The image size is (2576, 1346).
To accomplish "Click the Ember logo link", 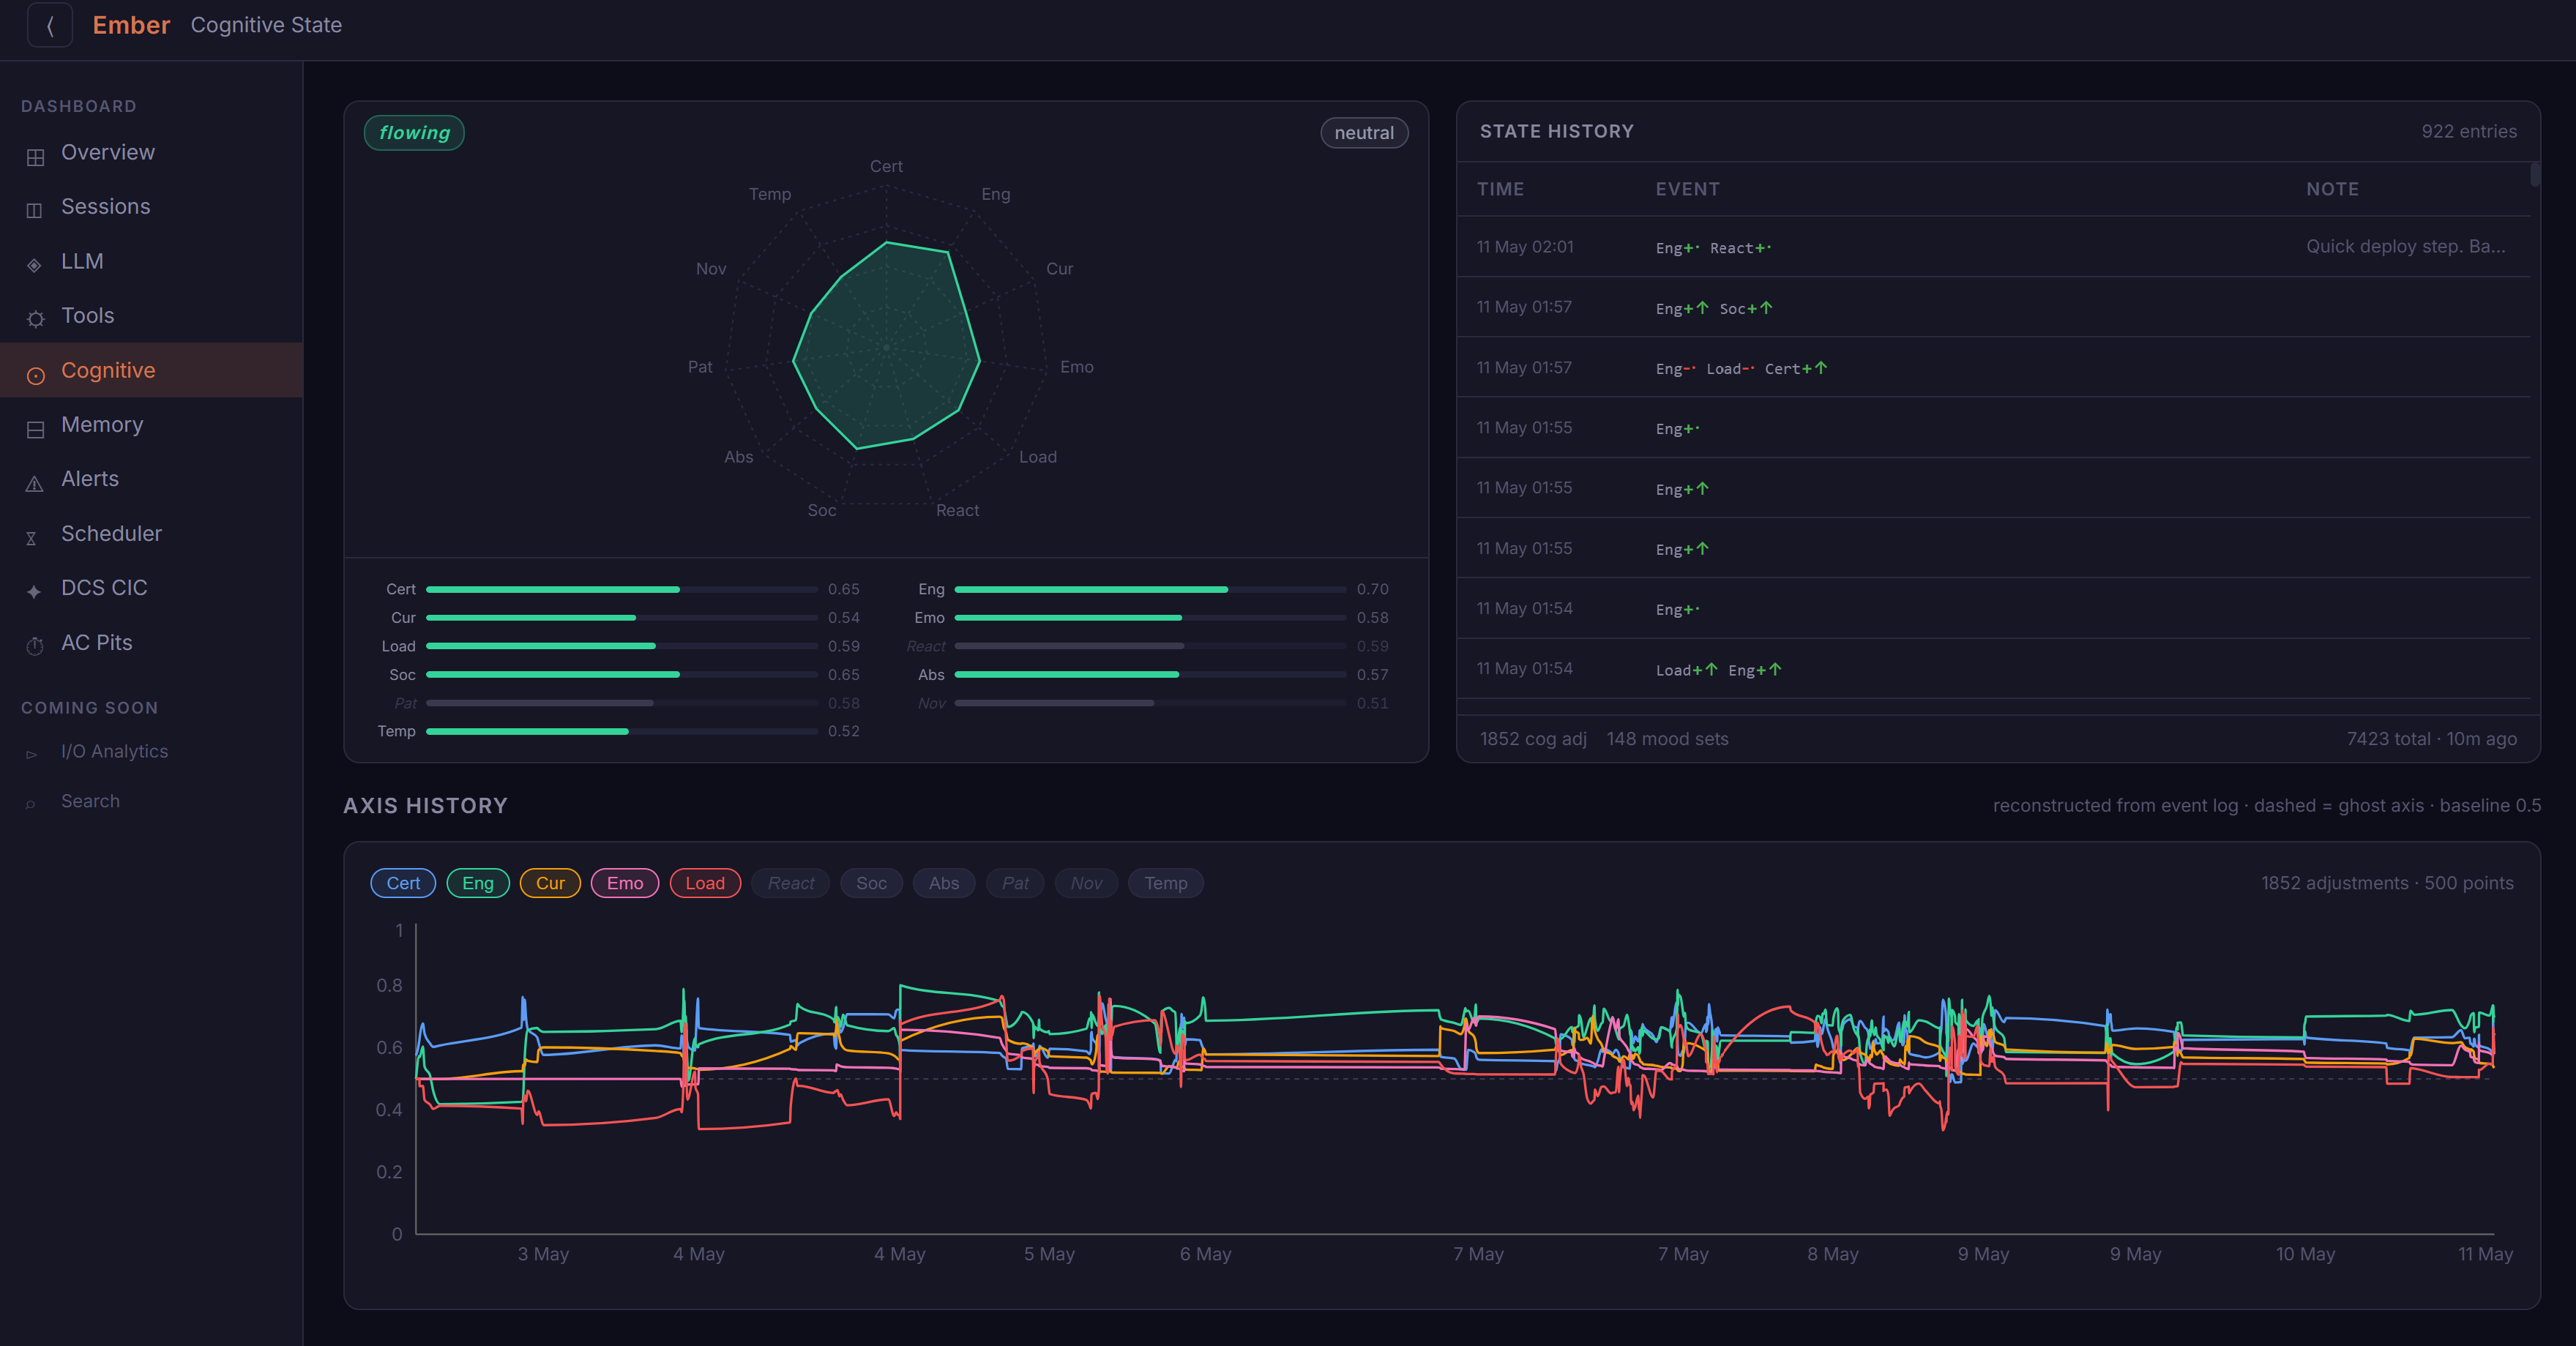I will (x=131, y=25).
